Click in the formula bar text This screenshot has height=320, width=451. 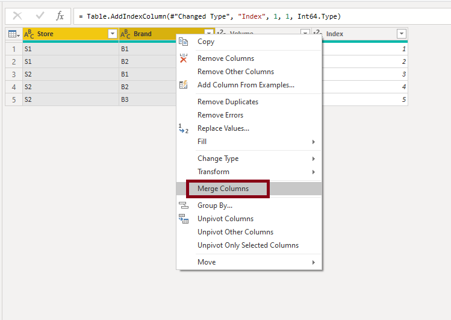pyautogui.click(x=210, y=16)
